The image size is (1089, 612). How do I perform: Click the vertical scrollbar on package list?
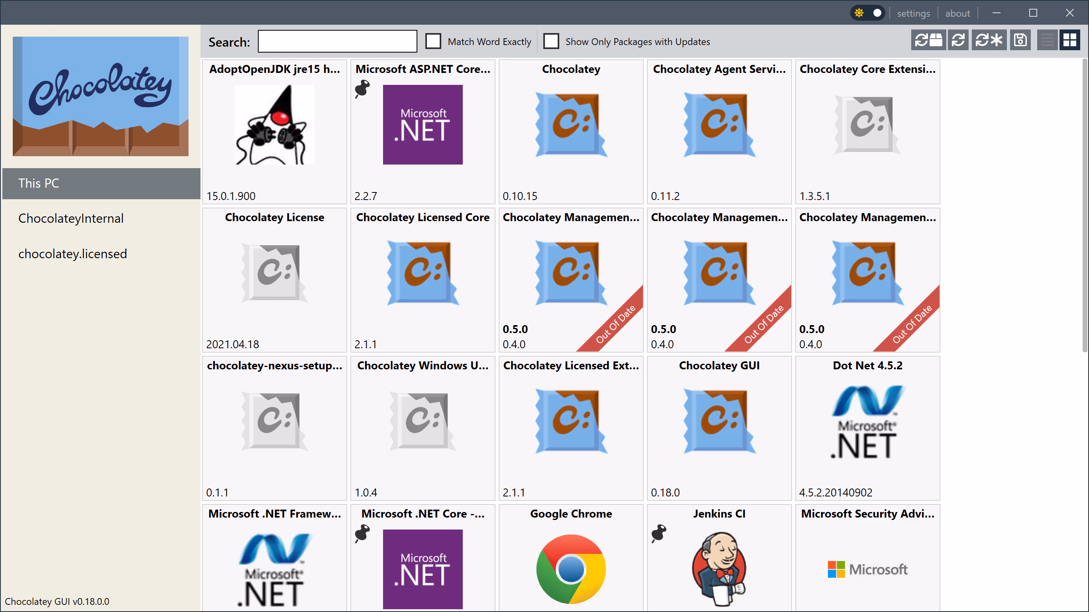click(x=1084, y=205)
